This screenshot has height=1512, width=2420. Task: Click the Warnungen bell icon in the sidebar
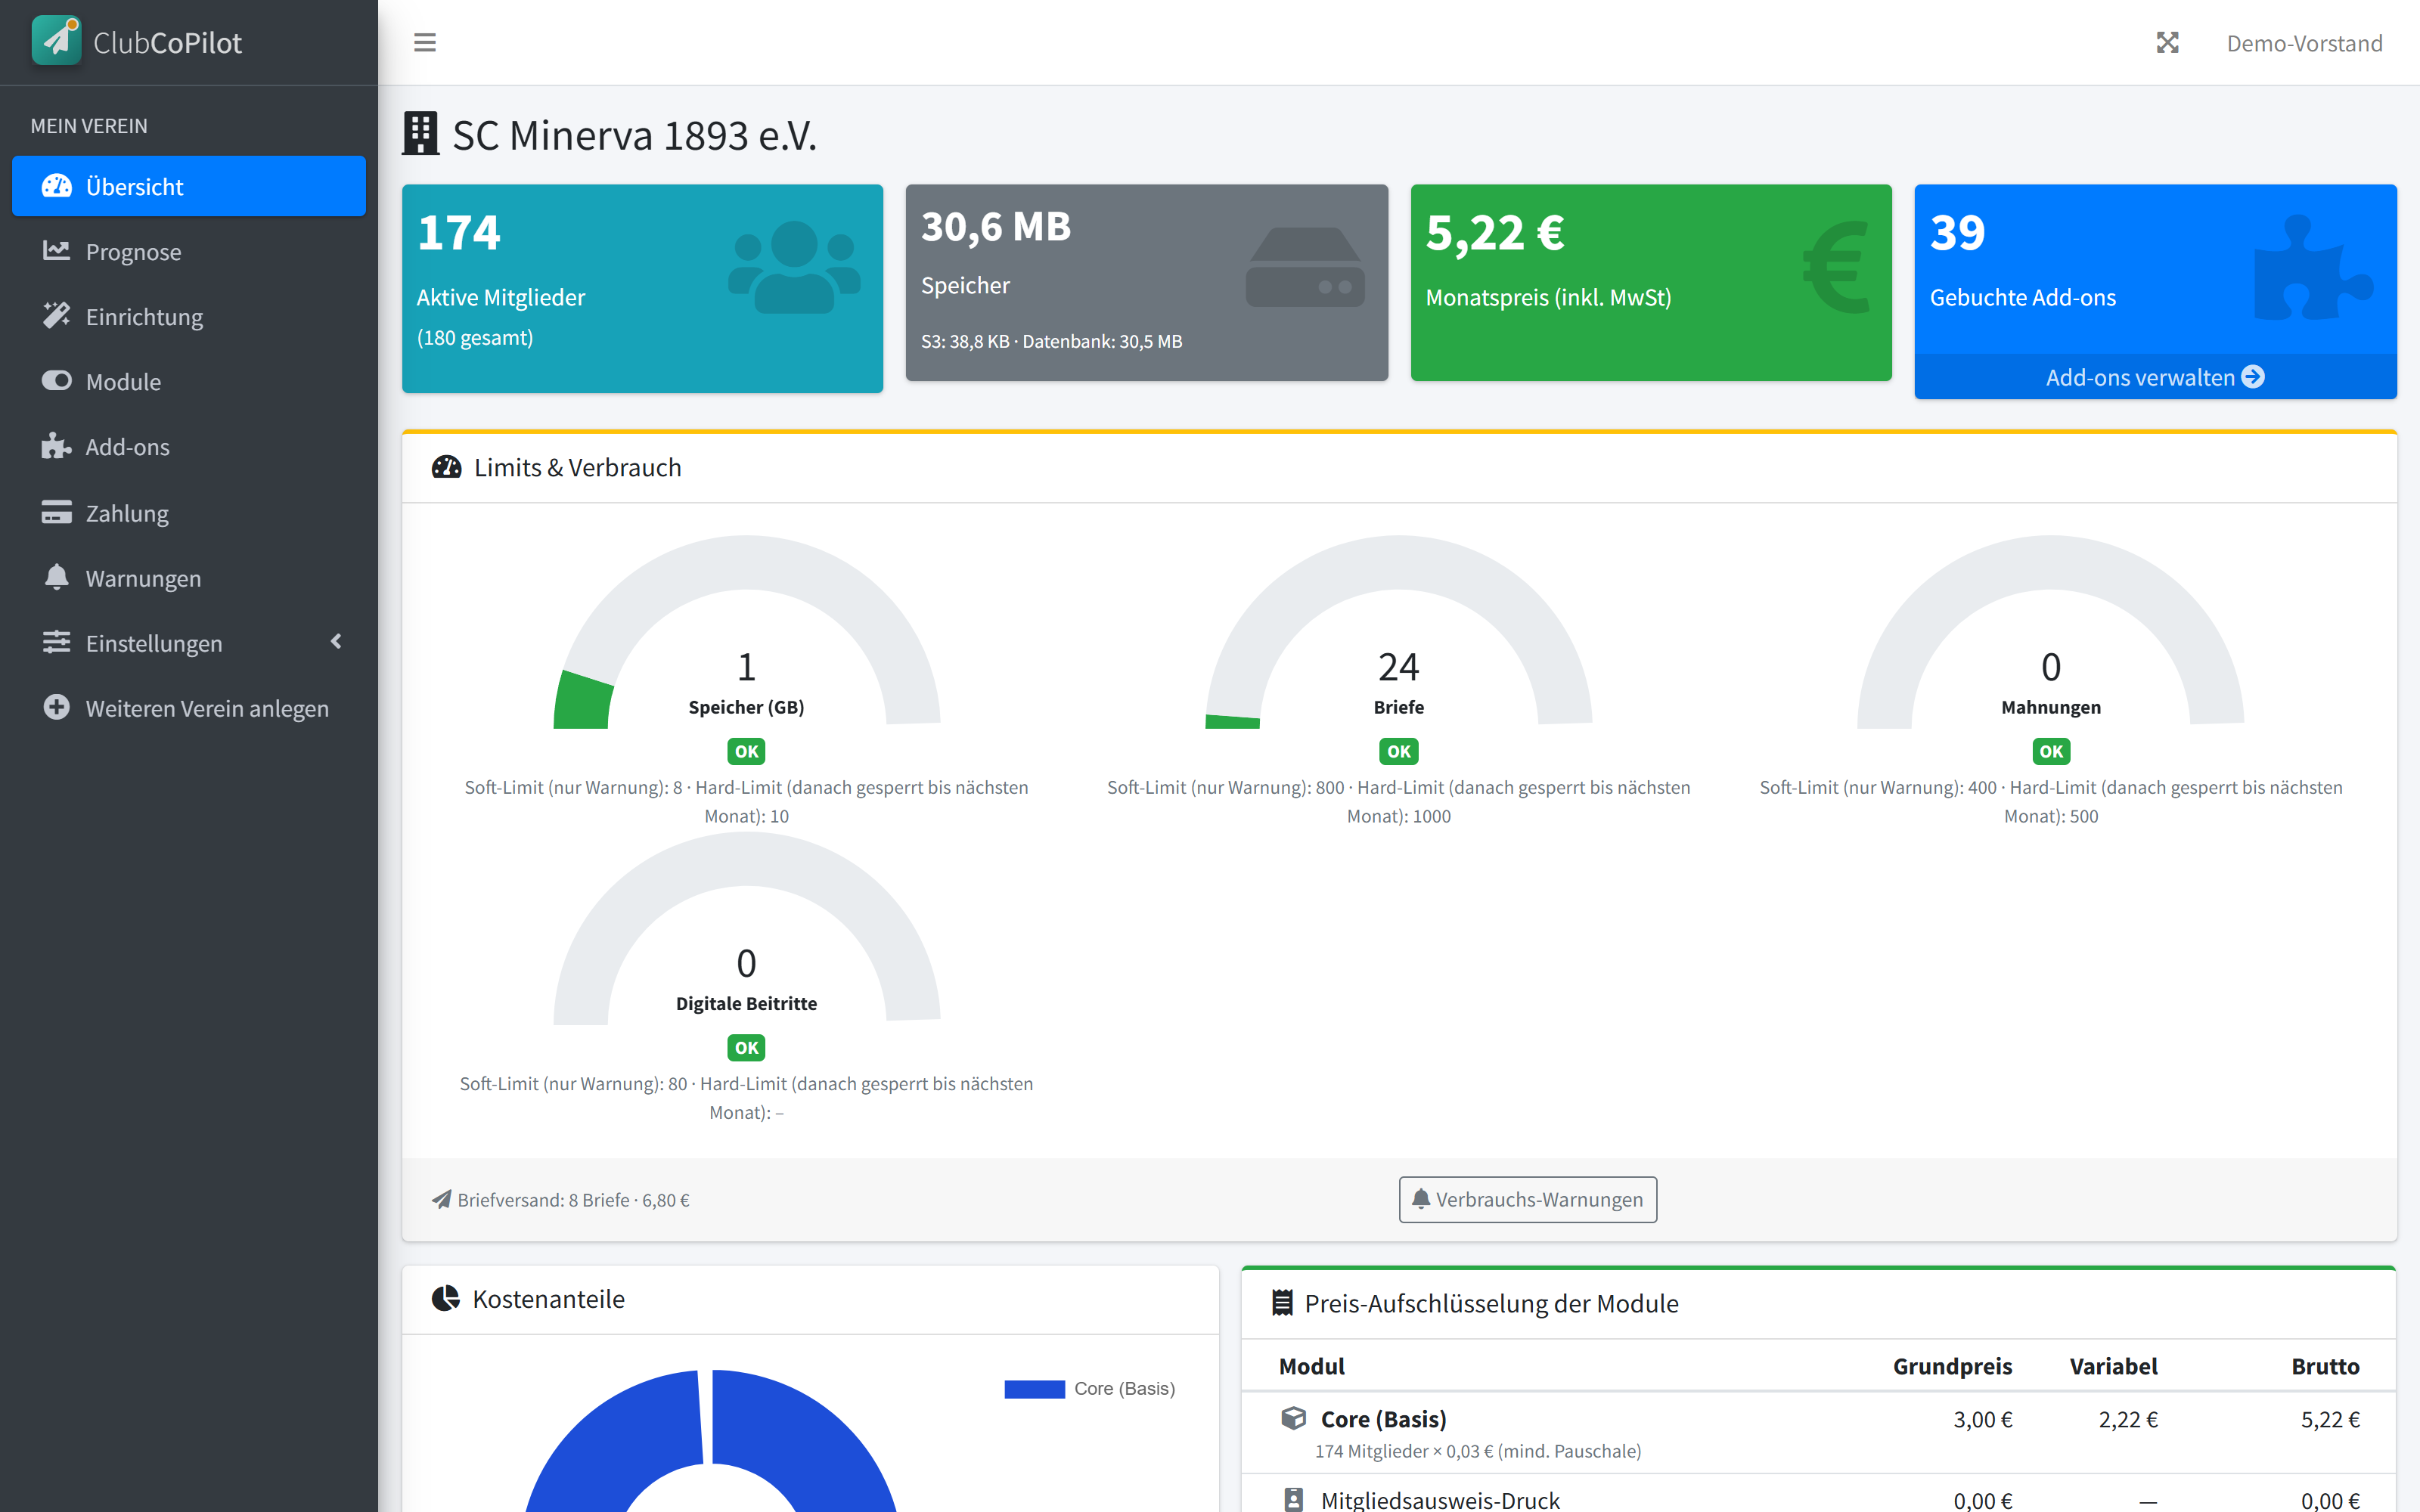(x=56, y=577)
